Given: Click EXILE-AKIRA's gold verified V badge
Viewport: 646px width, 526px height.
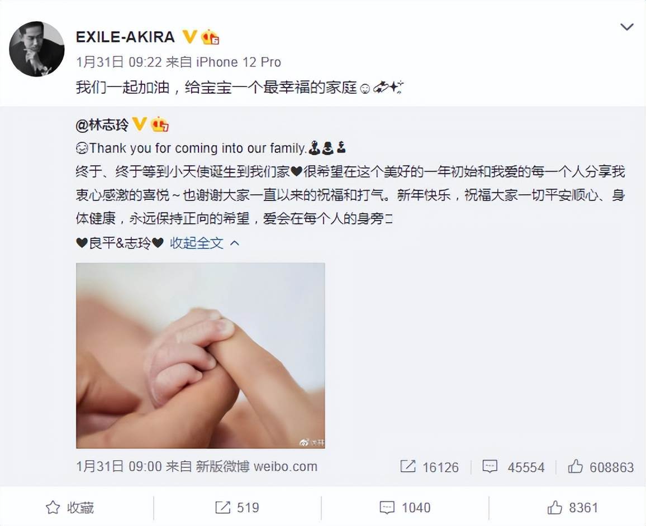Looking at the screenshot, I should tap(189, 37).
